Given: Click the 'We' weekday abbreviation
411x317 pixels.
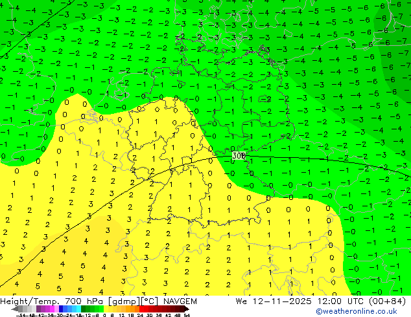Looking at the screenshot, I should (x=241, y=301).
